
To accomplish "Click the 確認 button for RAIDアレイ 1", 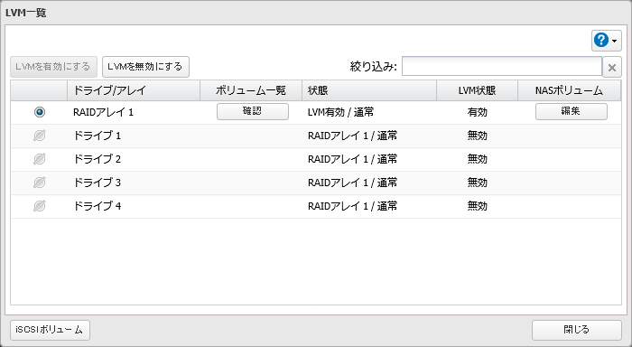I will coord(253,111).
